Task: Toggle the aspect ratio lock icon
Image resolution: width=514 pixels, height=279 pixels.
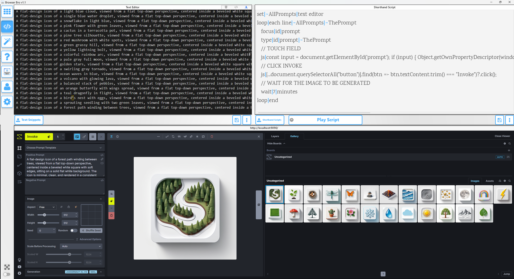Action: pyautogui.click(x=68, y=207)
